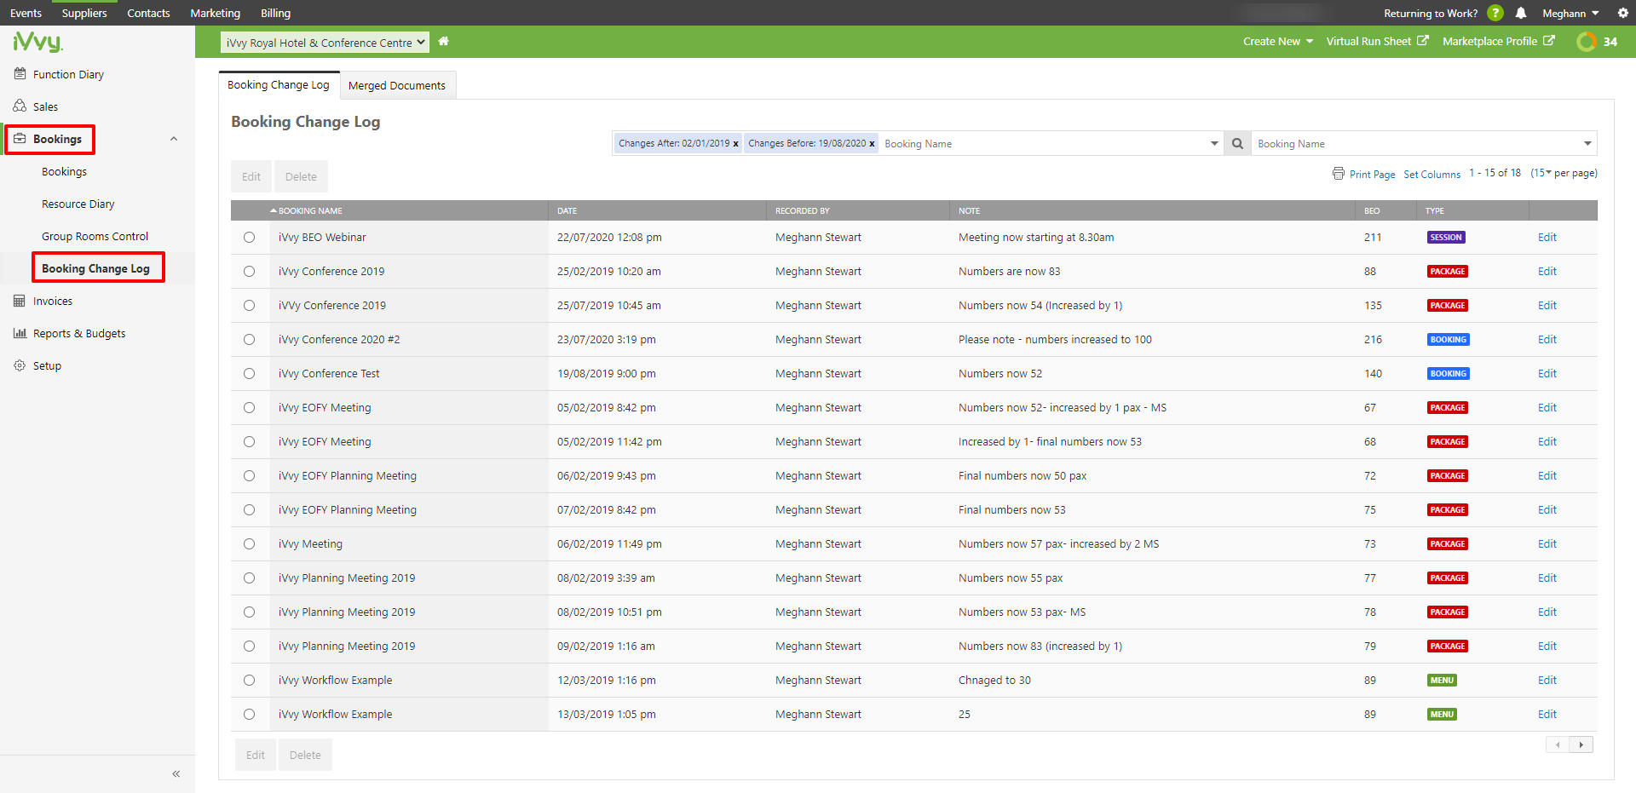This screenshot has width=1636, height=793.
Task: Sort by Booking Name column header
Action: [x=310, y=210]
